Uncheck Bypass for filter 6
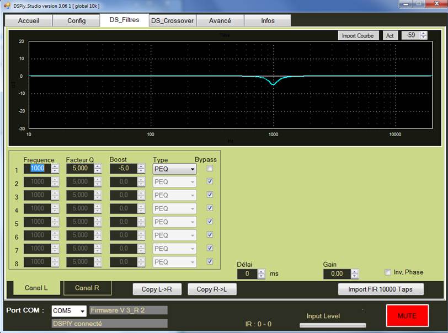 point(210,235)
